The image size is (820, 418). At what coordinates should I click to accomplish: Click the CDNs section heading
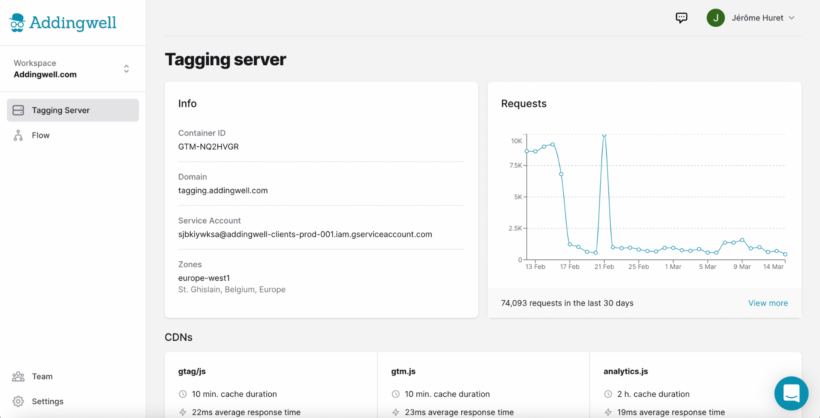click(179, 337)
